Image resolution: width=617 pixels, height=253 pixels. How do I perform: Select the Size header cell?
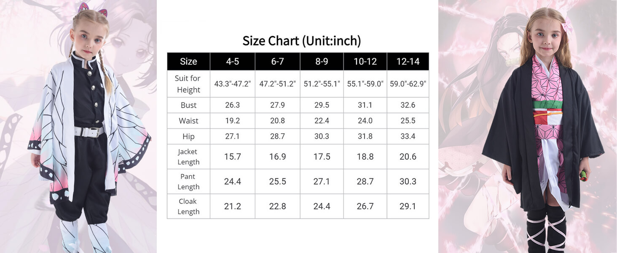(x=188, y=62)
